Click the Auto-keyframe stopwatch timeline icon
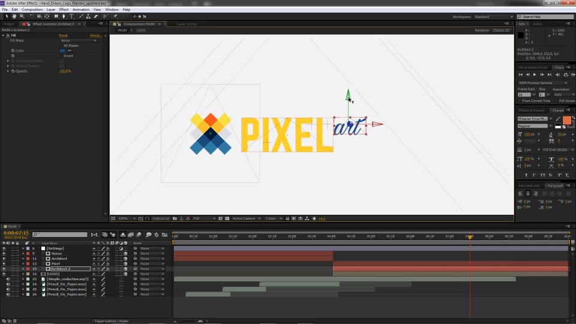 coord(157,235)
